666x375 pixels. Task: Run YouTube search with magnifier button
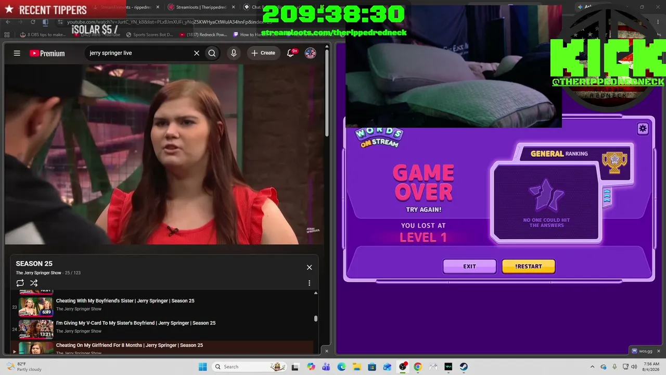click(212, 53)
